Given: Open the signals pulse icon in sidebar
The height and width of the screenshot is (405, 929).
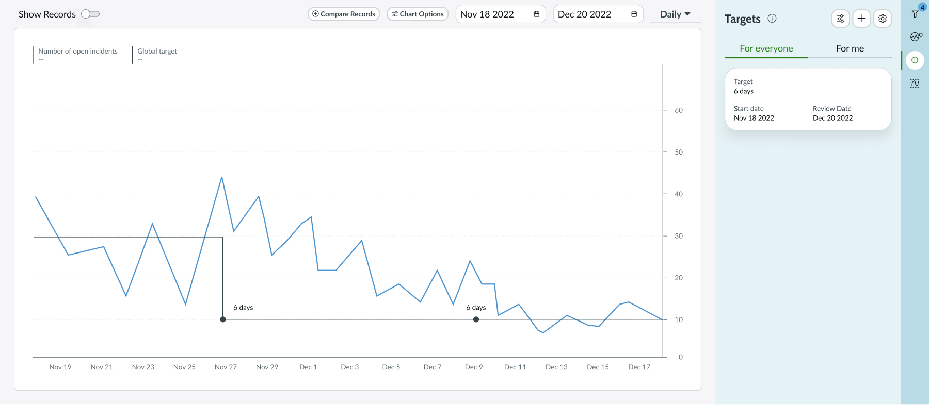Looking at the screenshot, I should pyautogui.click(x=915, y=37).
